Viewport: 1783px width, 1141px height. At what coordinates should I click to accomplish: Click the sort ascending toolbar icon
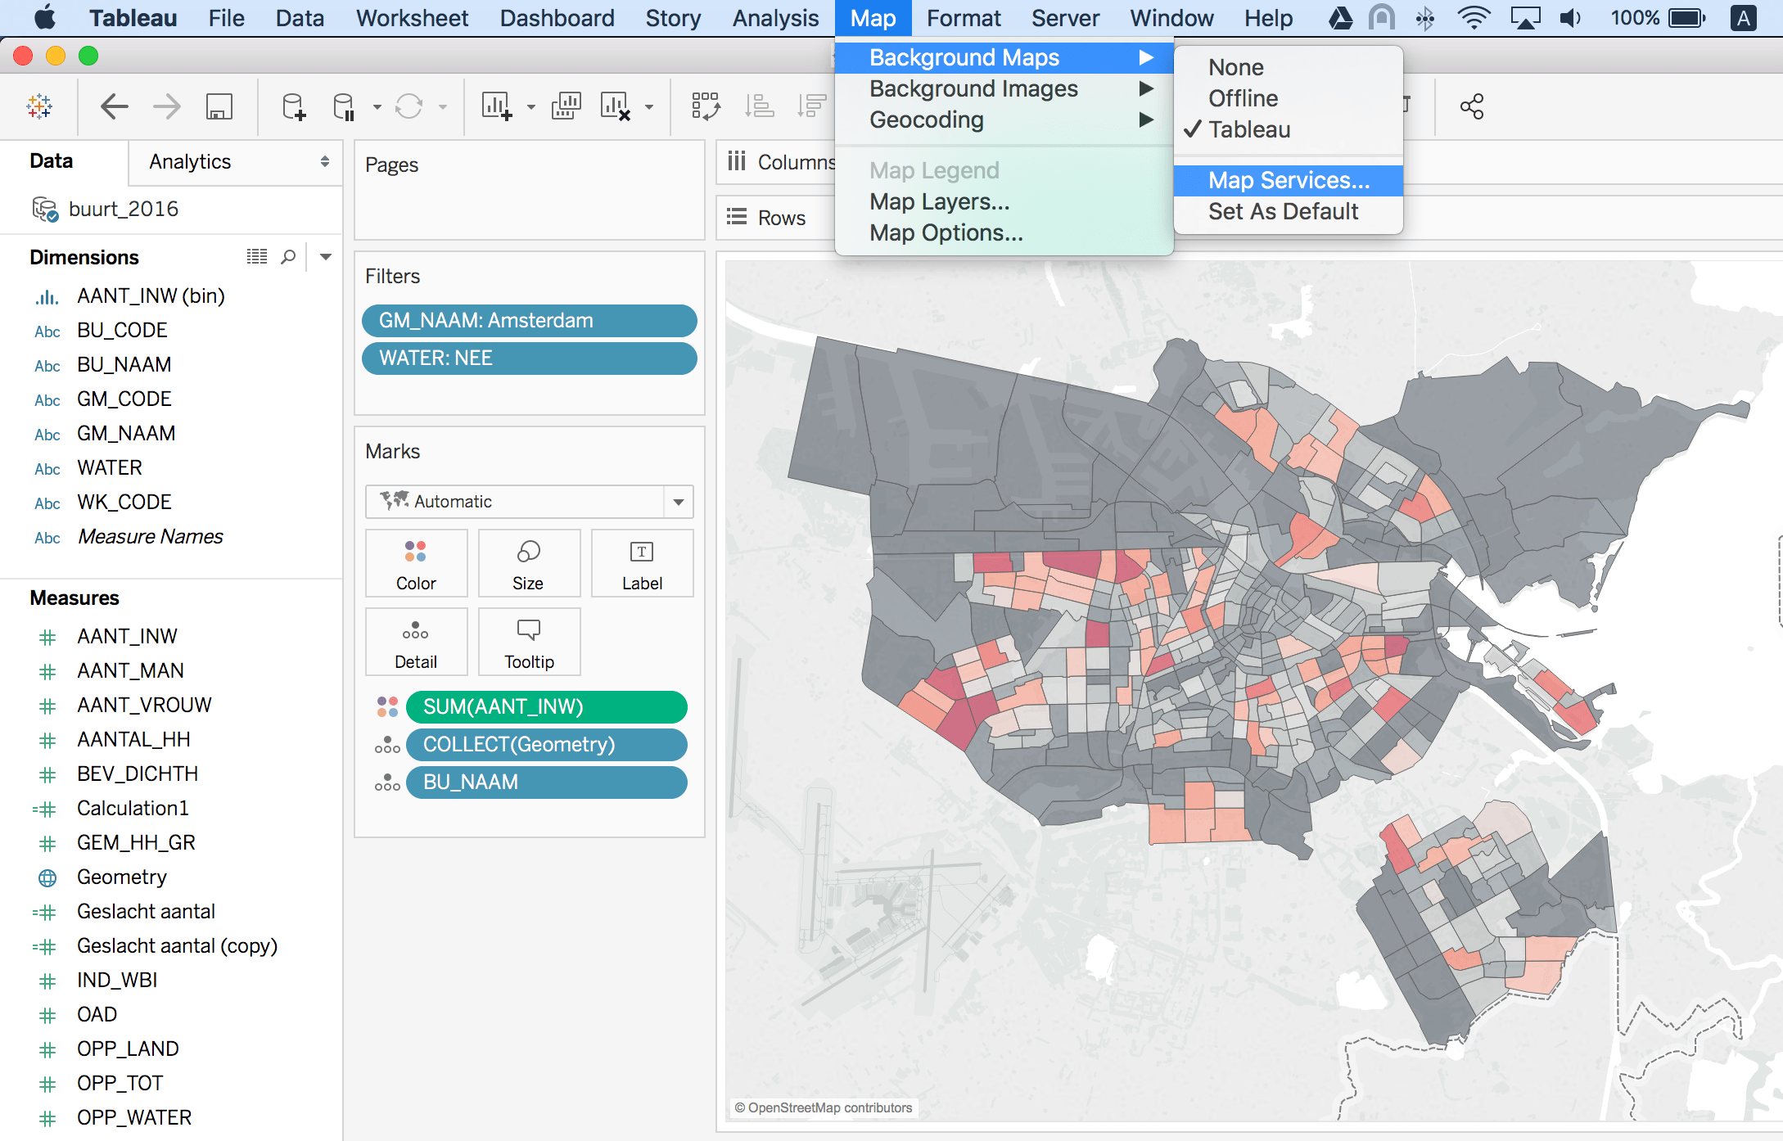[760, 106]
